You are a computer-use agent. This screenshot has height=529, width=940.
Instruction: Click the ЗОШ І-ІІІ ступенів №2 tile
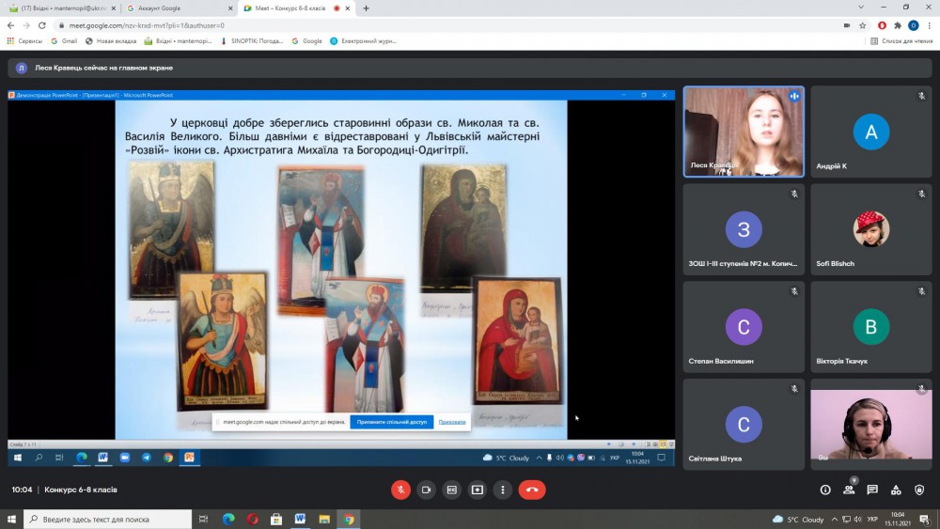click(x=744, y=229)
